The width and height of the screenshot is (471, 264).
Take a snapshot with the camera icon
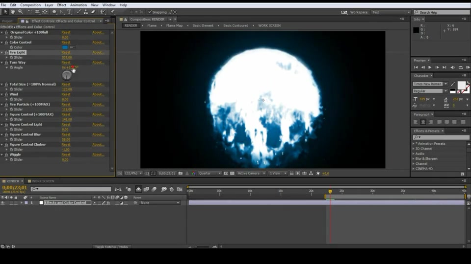(180, 173)
